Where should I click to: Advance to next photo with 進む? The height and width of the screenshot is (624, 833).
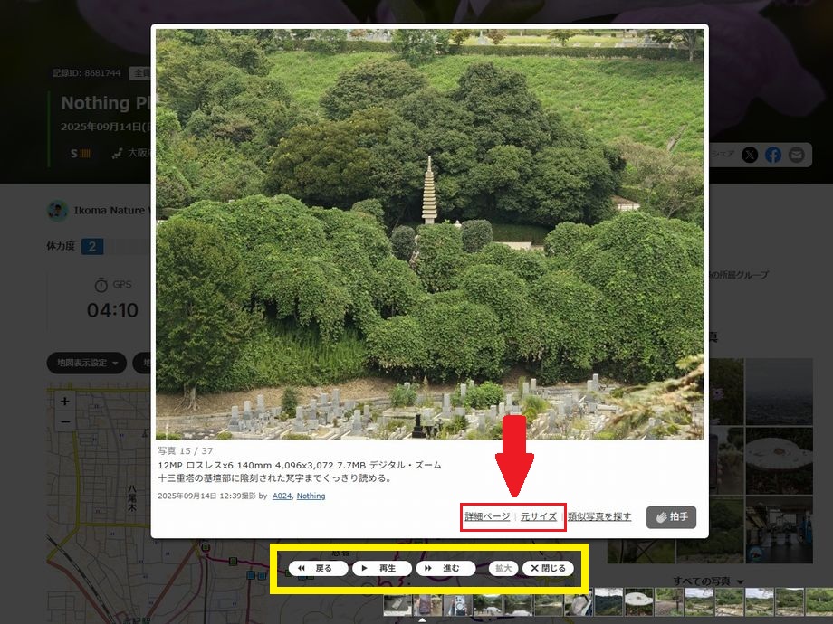445,569
